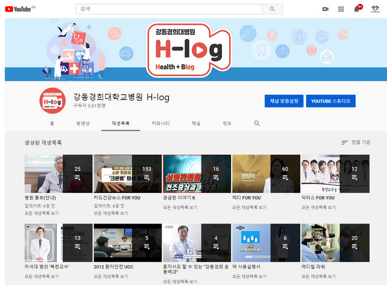Switch to the 동영상 tab
This screenshot has height=285, width=387.
click(x=82, y=123)
